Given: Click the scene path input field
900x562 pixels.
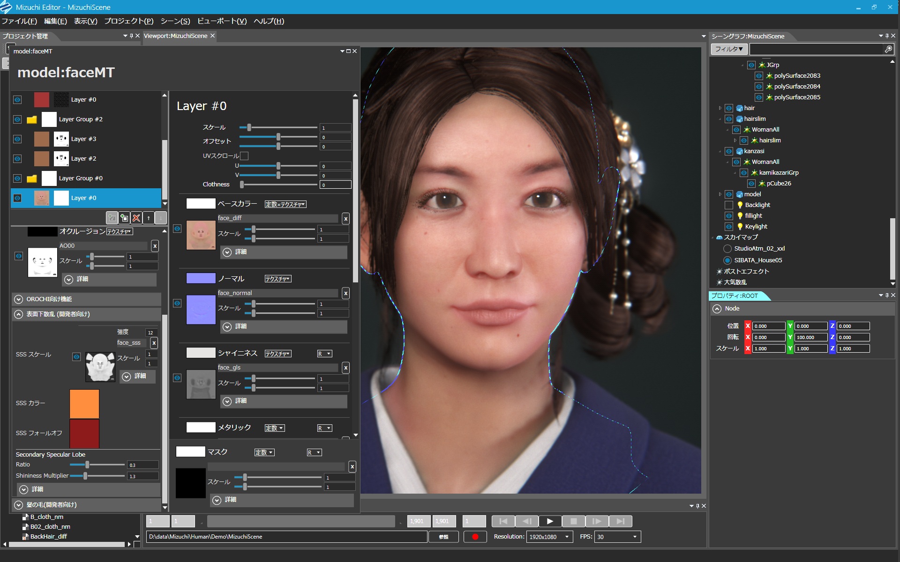Looking at the screenshot, I should 286,537.
